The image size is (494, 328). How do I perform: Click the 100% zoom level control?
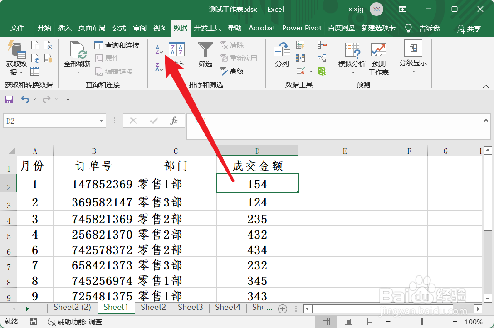[x=474, y=321]
